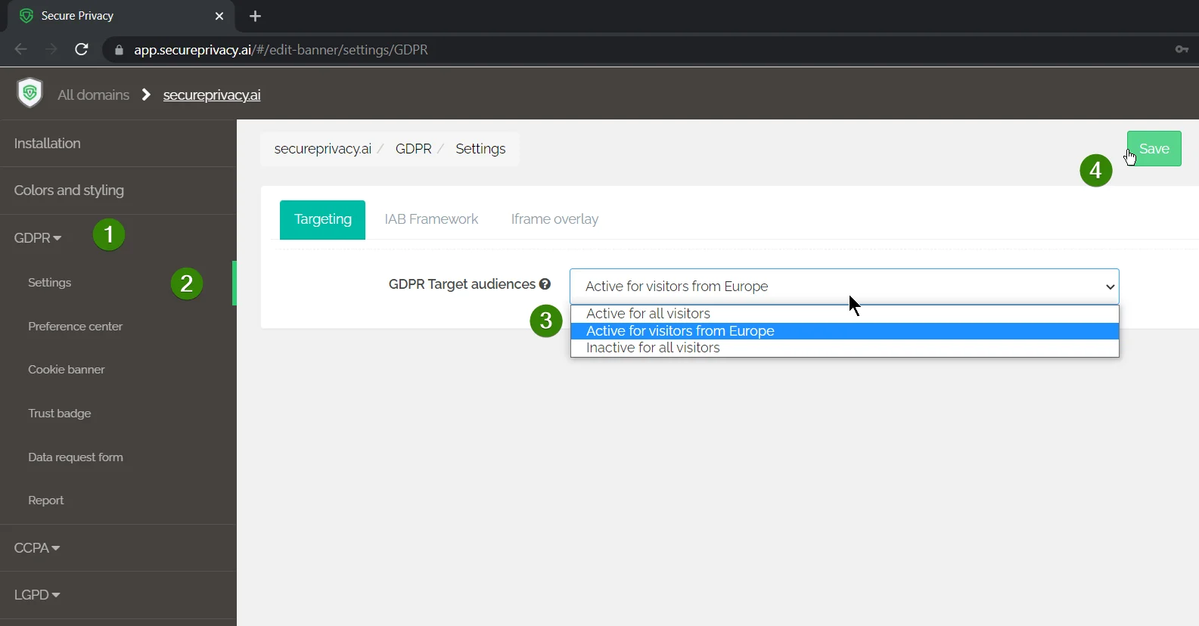The height and width of the screenshot is (626, 1199).
Task: Reload the page with the refresh icon
Action: pyautogui.click(x=82, y=50)
